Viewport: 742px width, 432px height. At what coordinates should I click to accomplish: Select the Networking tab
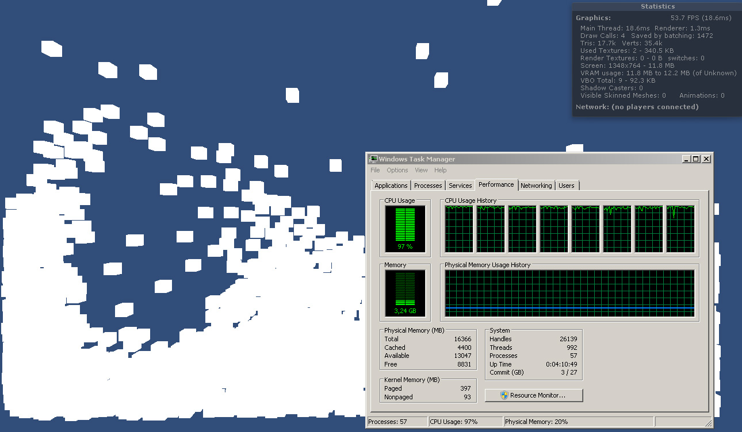[536, 185]
